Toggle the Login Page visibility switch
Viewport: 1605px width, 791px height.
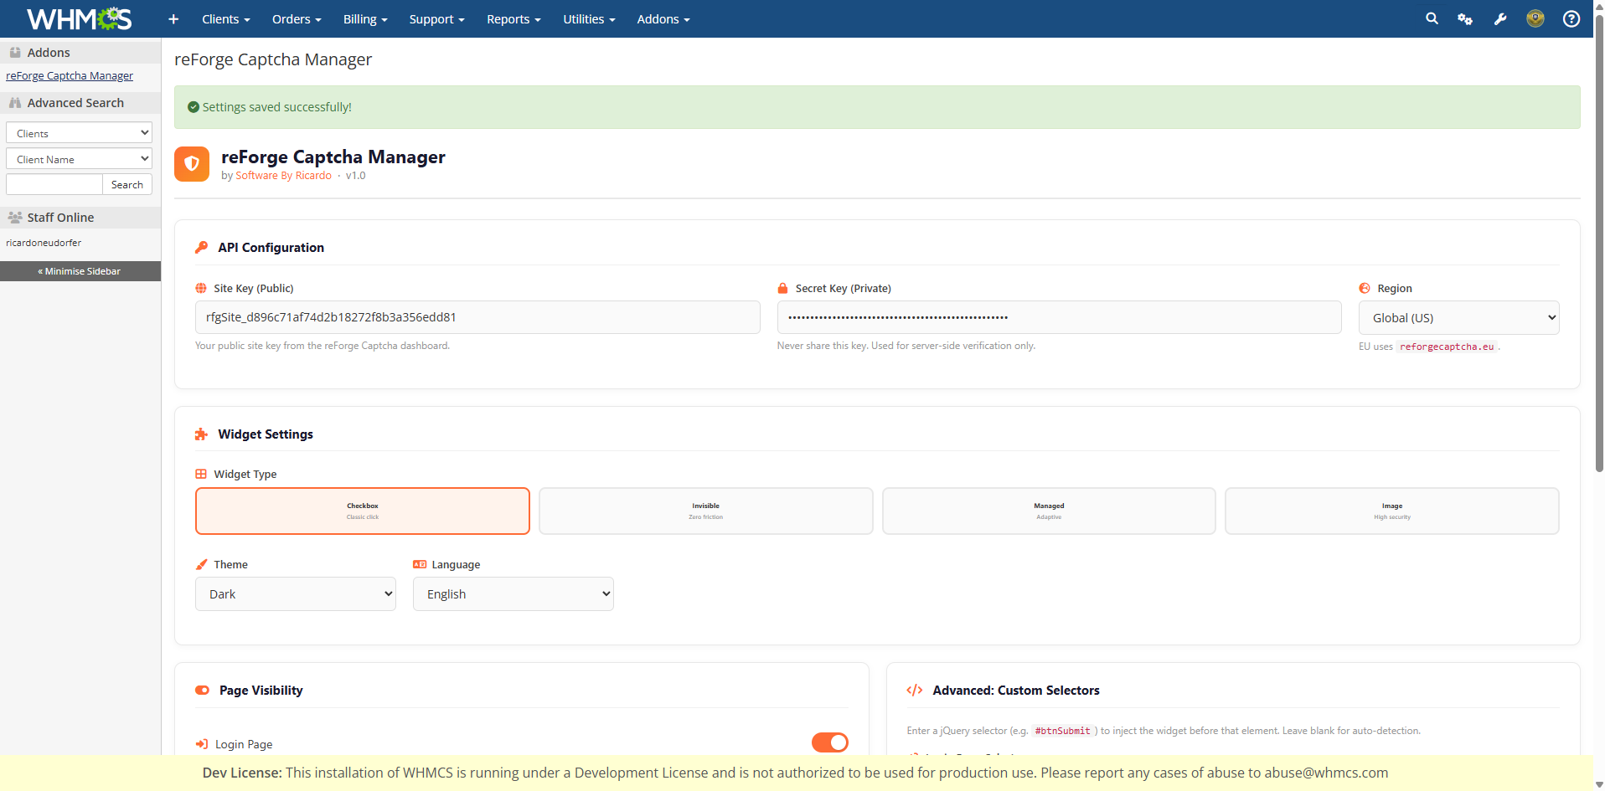(829, 742)
